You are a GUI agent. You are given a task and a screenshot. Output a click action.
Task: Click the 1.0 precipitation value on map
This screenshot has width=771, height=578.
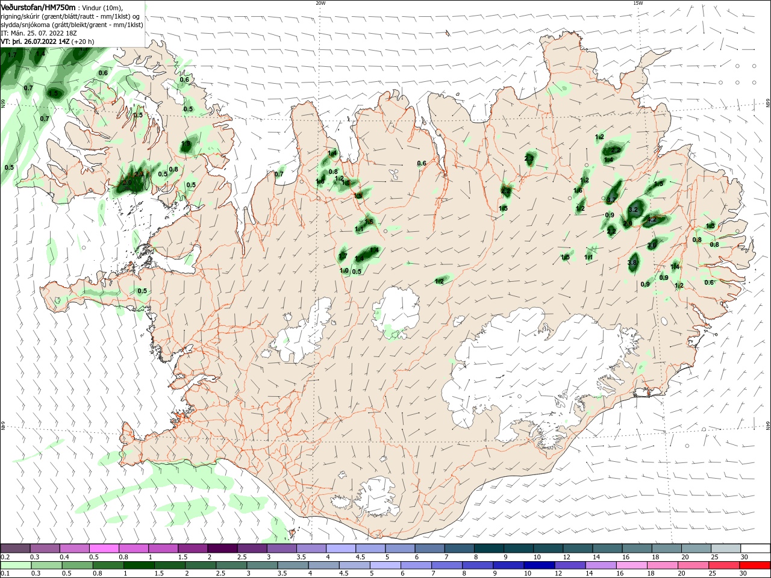click(344, 271)
